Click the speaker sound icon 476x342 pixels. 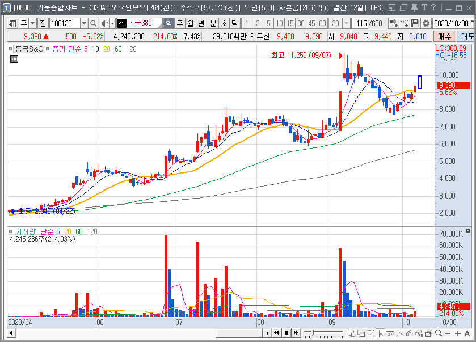pyautogui.click(x=104, y=23)
